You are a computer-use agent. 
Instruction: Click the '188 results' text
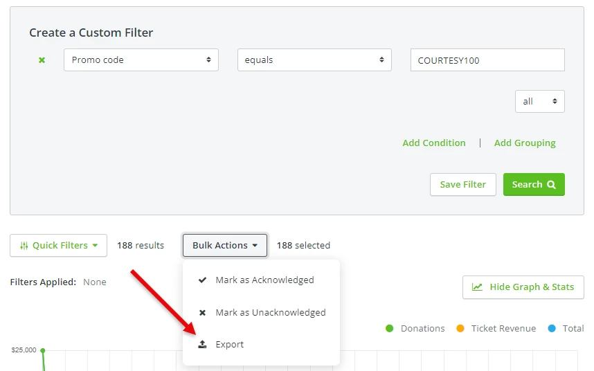pos(141,245)
